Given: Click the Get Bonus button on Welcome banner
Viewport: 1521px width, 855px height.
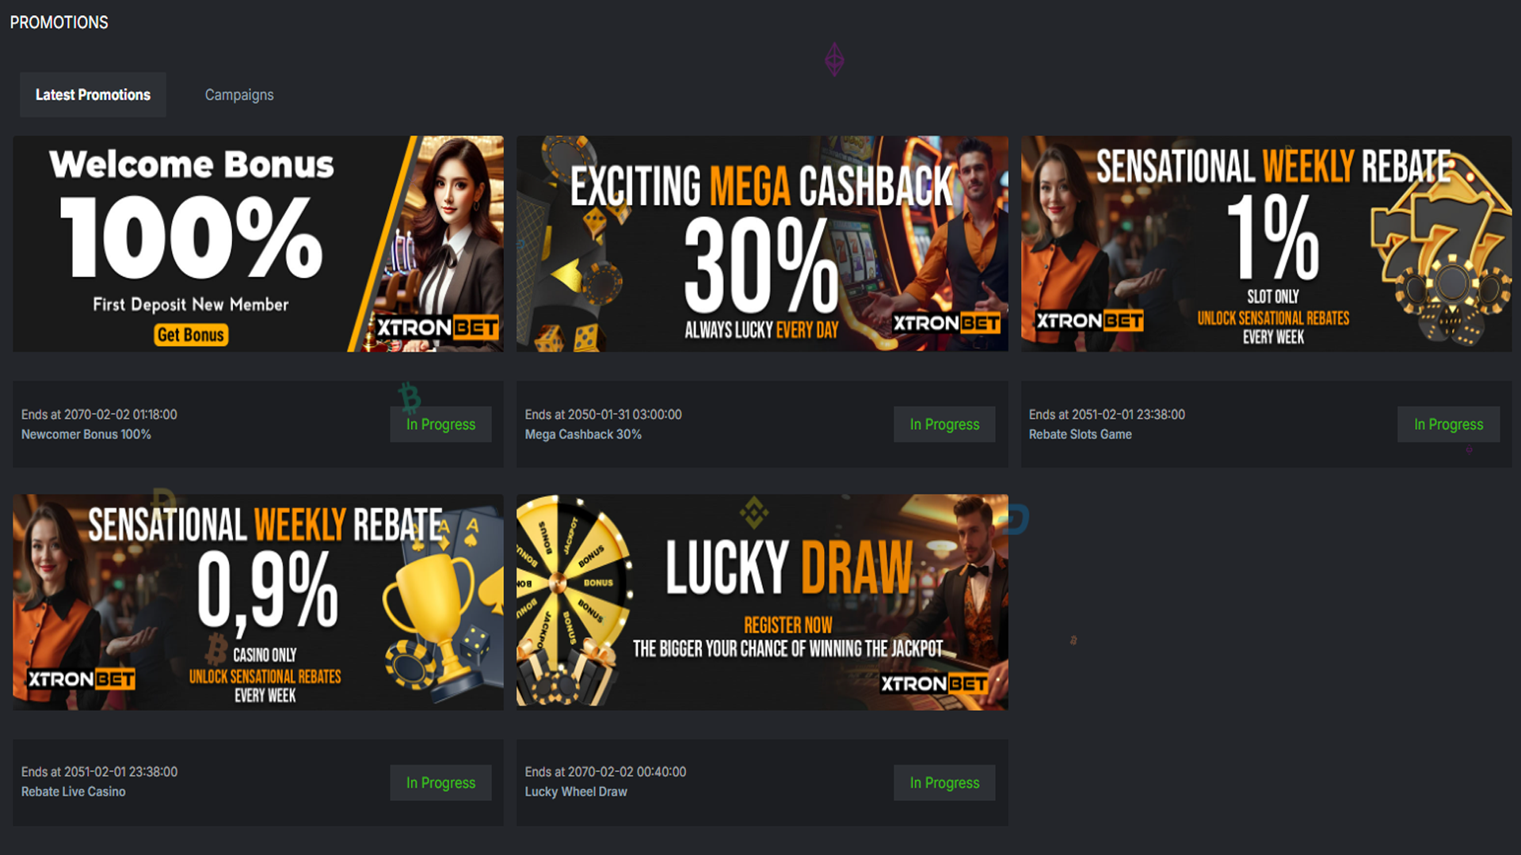Looking at the screenshot, I should coord(191,335).
